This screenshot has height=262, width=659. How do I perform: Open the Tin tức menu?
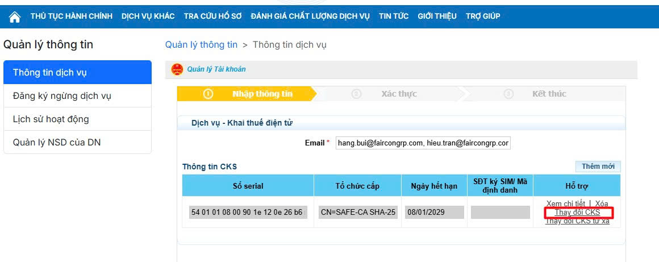click(x=394, y=16)
